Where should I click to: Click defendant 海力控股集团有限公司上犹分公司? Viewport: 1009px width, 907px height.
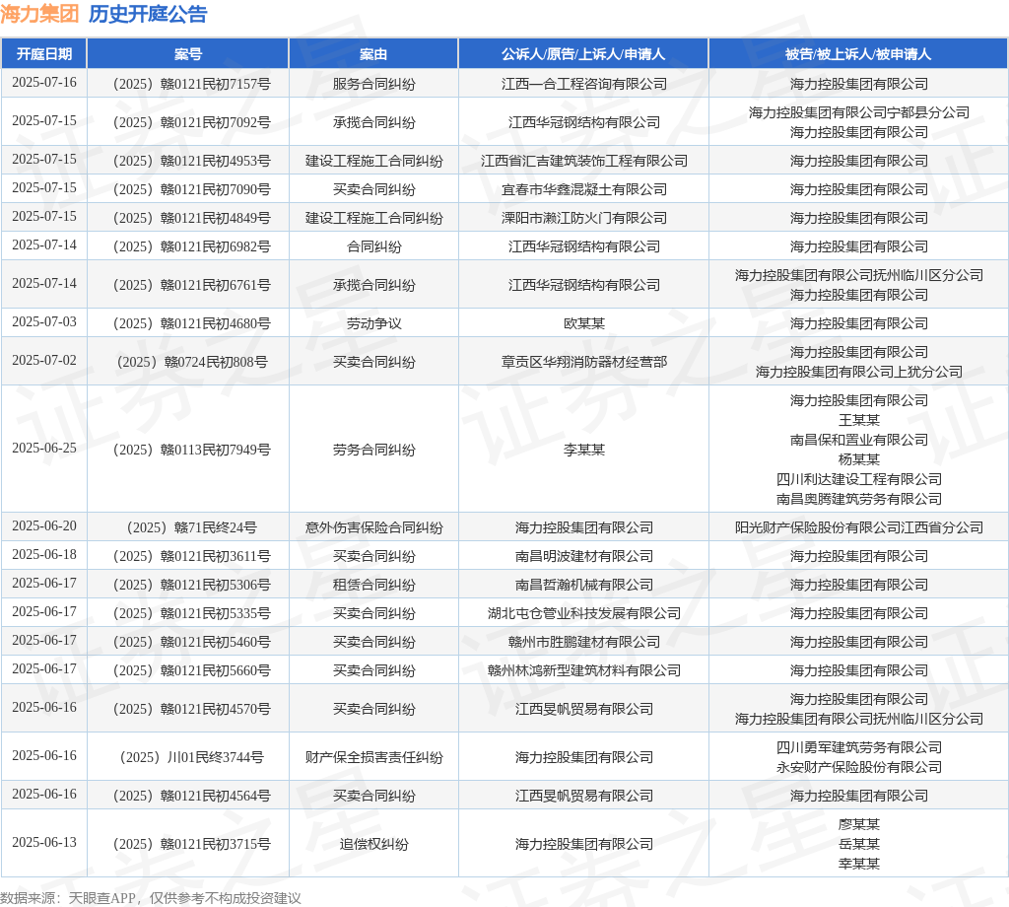[x=858, y=372]
